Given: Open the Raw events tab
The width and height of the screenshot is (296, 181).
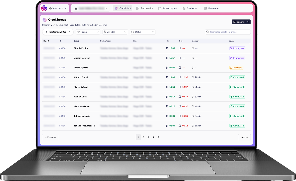Looking at the screenshot, I should 212,8.
